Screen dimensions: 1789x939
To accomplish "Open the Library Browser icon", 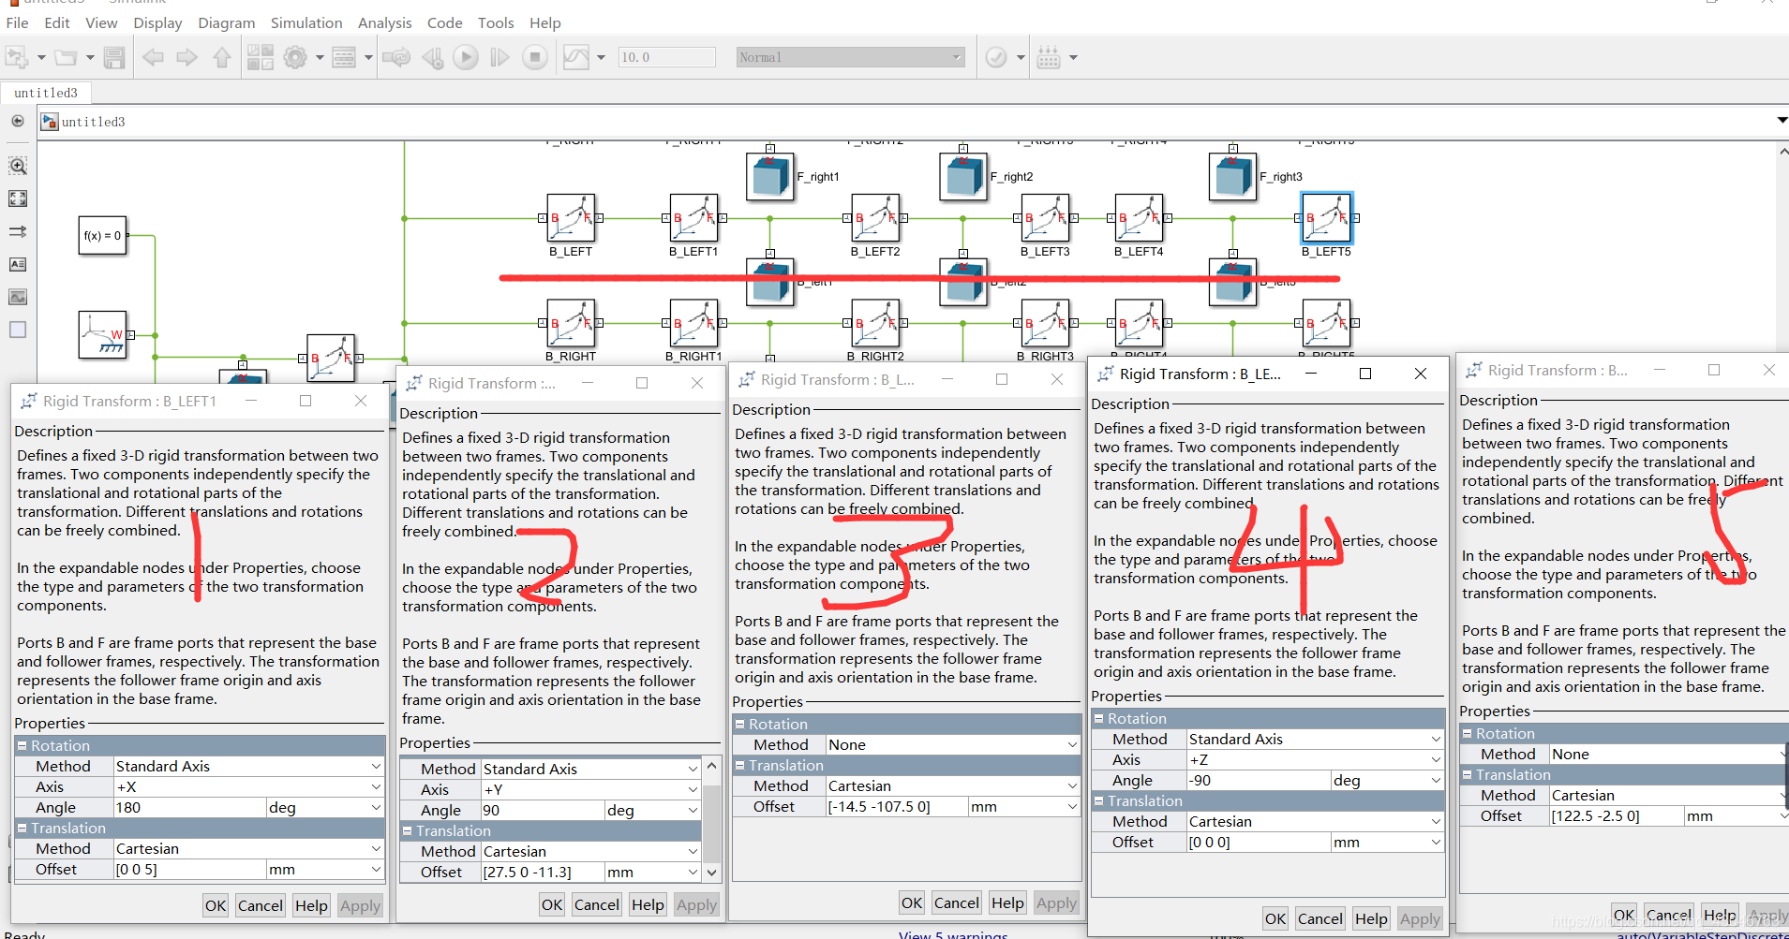I will 261,57.
